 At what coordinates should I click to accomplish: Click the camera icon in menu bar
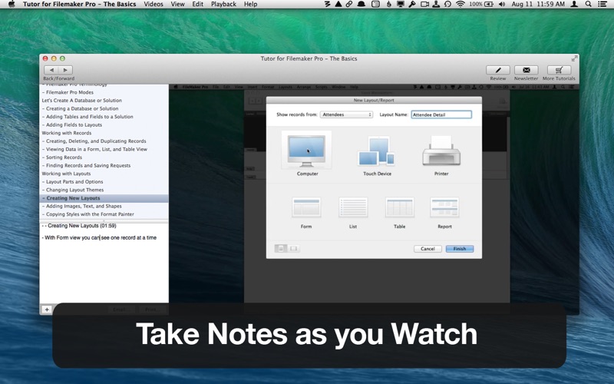pyautogui.click(x=424, y=4)
